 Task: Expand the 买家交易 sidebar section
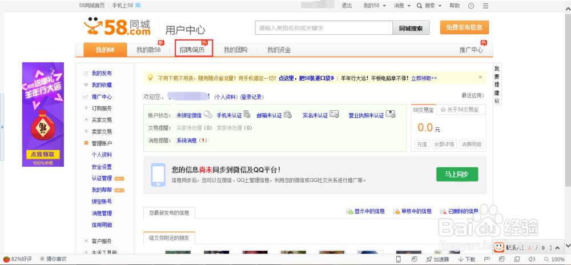86,119
